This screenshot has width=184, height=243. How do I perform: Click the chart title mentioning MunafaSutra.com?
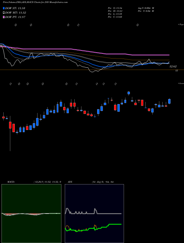click(x=35, y=2)
